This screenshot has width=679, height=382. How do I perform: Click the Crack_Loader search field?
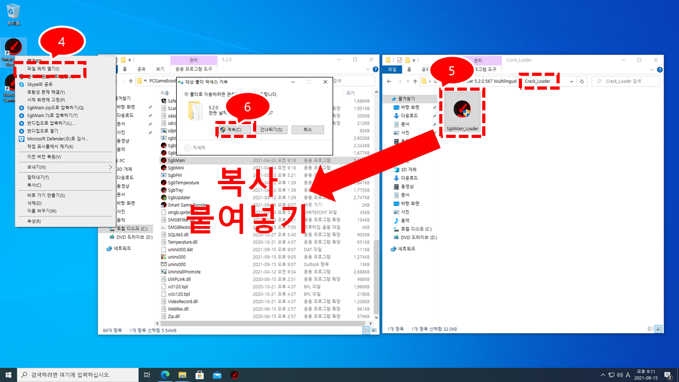point(626,81)
